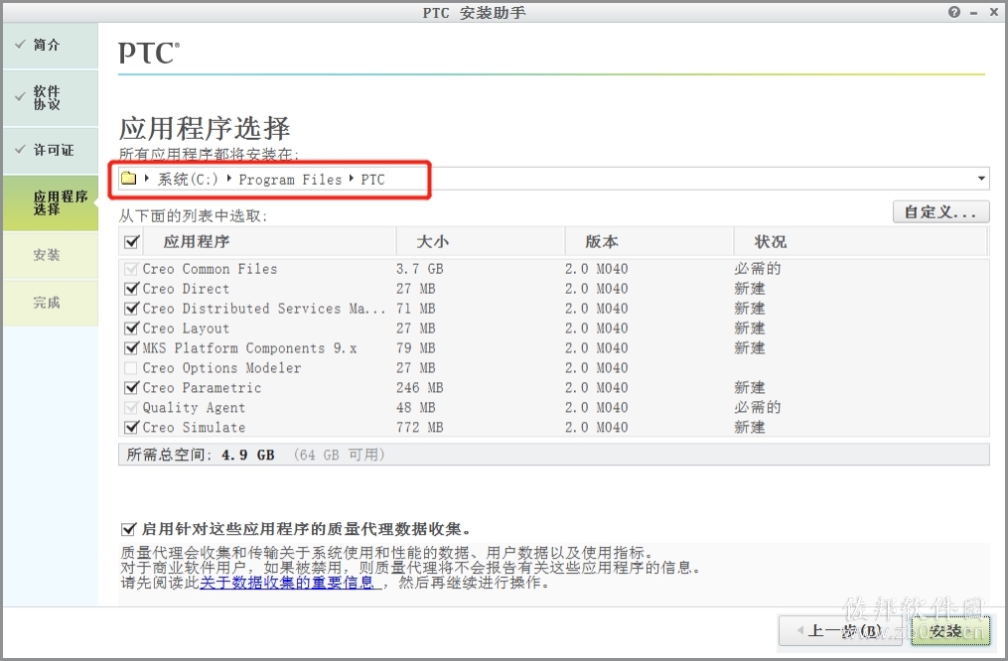Select the Creo Common Files row
The height and width of the screenshot is (661, 1008).
(553, 269)
